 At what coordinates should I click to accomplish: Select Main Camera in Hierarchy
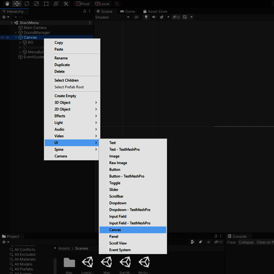(x=35, y=27)
